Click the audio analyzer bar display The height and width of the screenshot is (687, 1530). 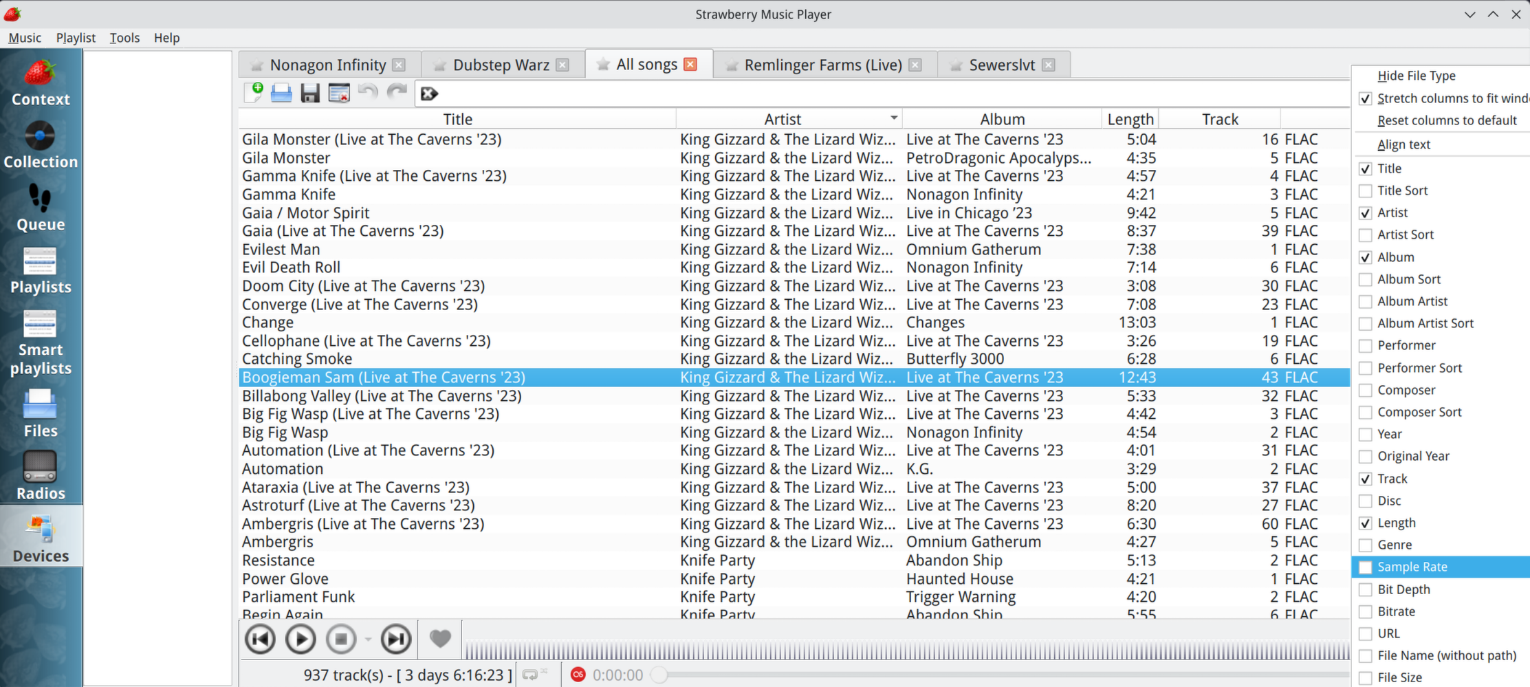pyautogui.click(x=906, y=651)
